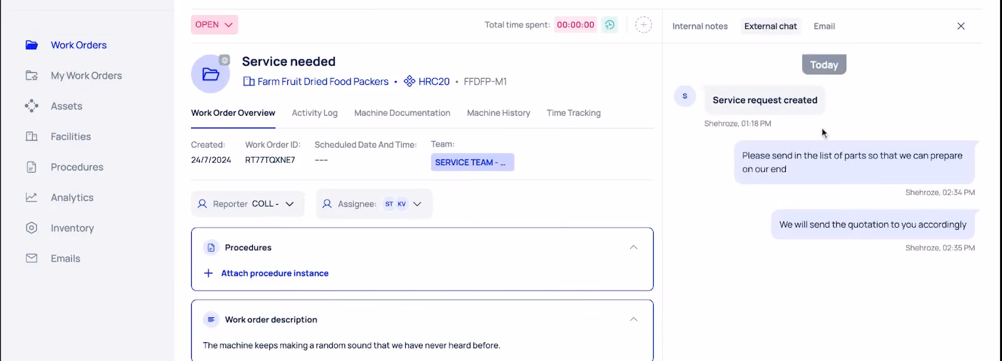Select the Assets sidebar icon

tap(32, 106)
